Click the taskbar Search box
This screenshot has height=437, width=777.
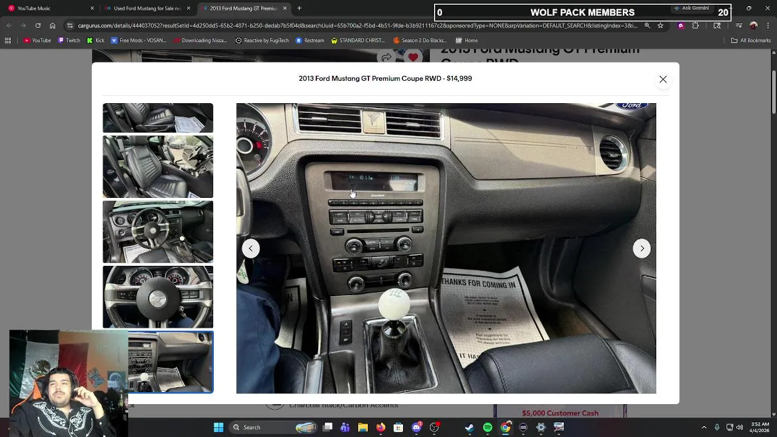(274, 427)
